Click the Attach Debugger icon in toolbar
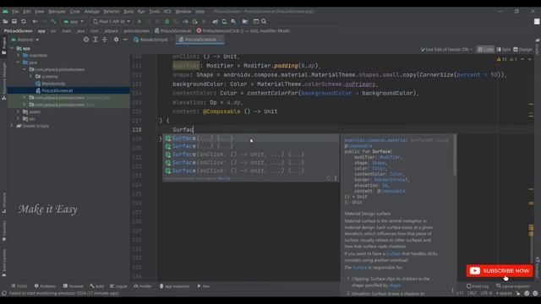This screenshot has width=541, height=304. pyautogui.click(x=194, y=21)
